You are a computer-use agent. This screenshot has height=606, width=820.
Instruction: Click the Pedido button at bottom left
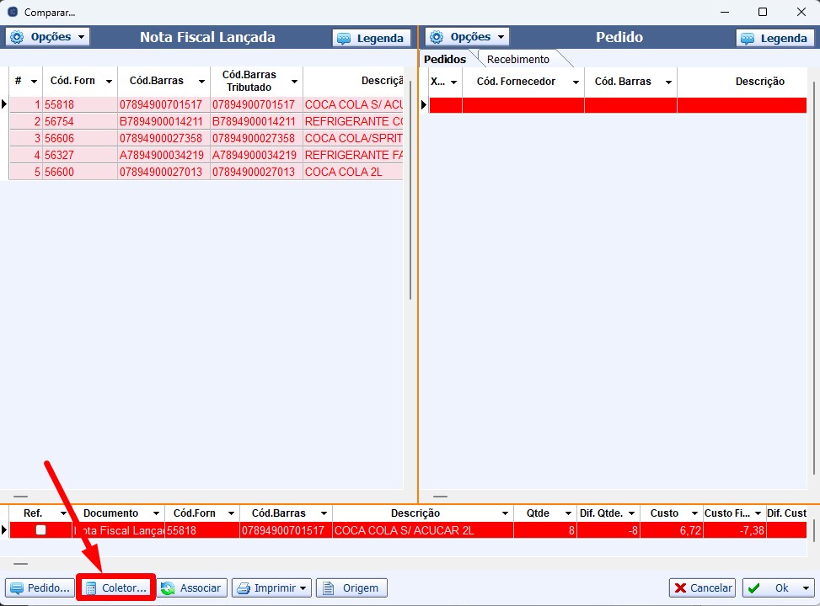click(40, 588)
